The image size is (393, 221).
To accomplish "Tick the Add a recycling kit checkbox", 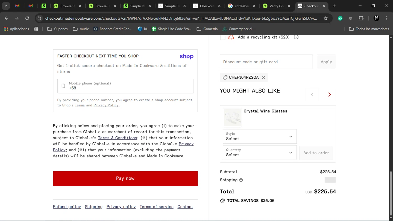I will (223, 37).
